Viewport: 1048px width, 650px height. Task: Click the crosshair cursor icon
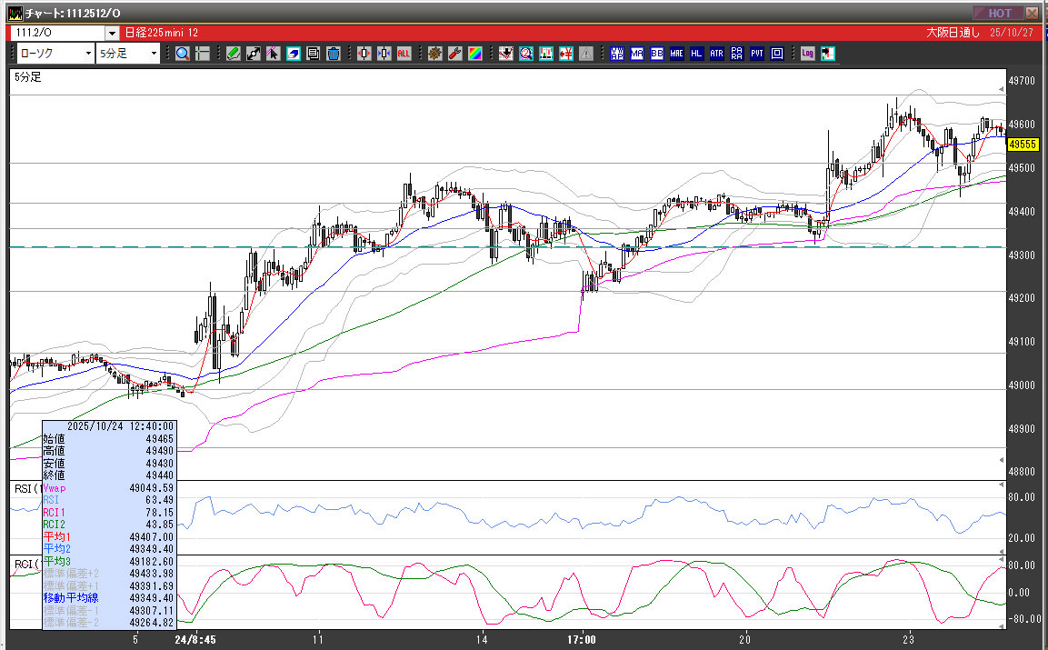click(x=203, y=54)
